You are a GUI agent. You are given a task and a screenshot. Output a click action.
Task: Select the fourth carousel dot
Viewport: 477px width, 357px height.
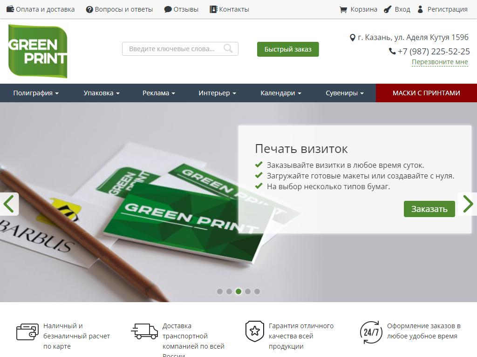coord(248,291)
